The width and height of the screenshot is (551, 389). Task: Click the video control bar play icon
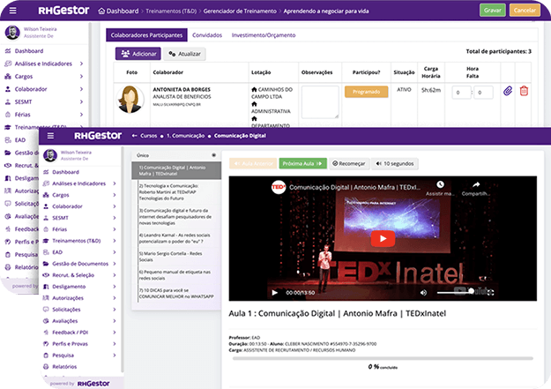point(275,293)
